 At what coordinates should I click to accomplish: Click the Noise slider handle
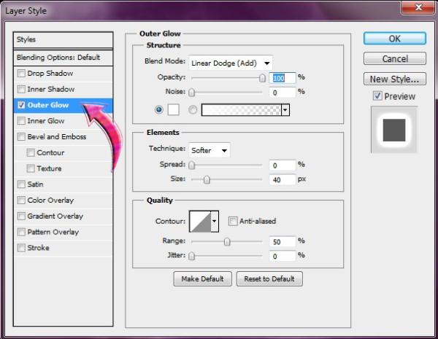(191, 93)
